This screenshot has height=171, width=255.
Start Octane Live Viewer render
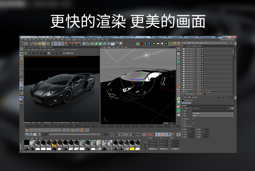[x=26, y=53]
